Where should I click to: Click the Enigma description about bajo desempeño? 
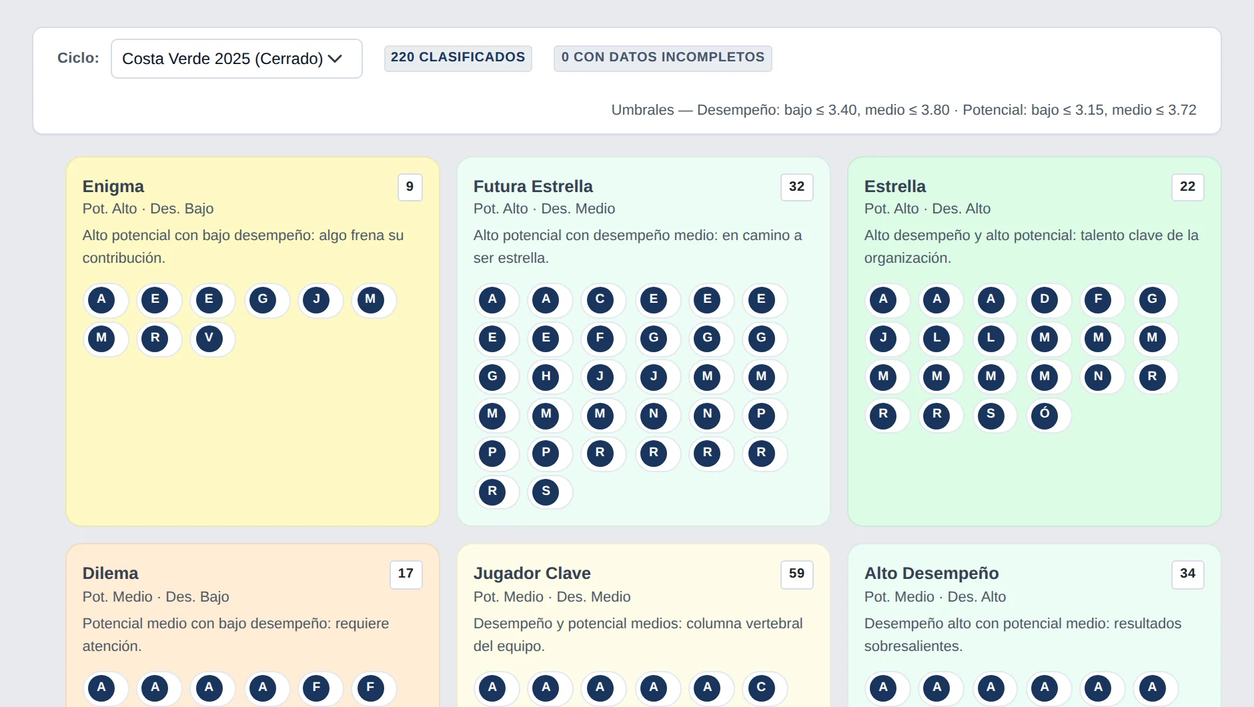coord(243,247)
